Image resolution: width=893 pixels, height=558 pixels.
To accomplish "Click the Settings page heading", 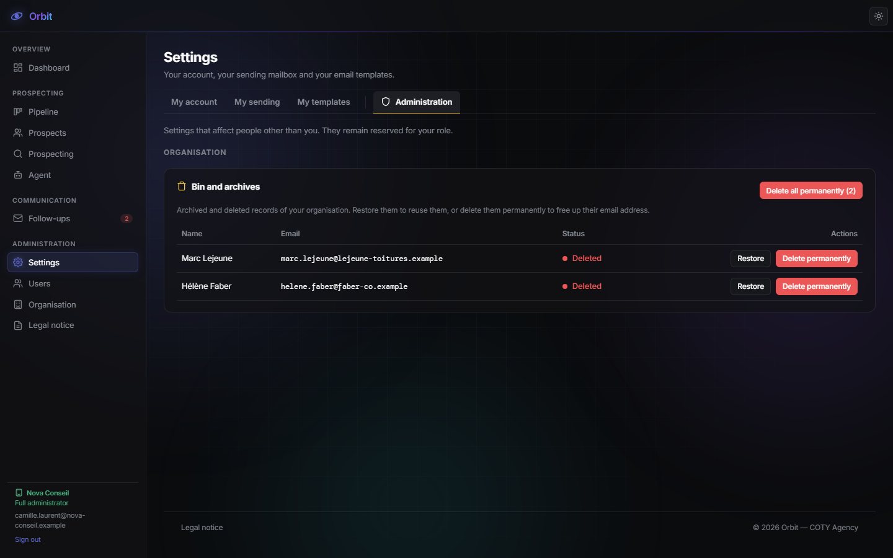I will tap(190, 57).
